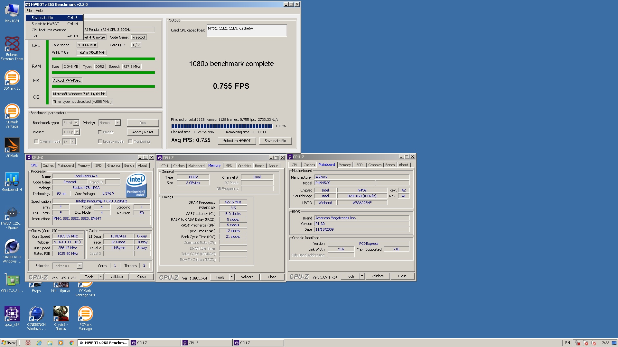Open the Help menu
This screenshot has height=347, width=618.
[39, 11]
